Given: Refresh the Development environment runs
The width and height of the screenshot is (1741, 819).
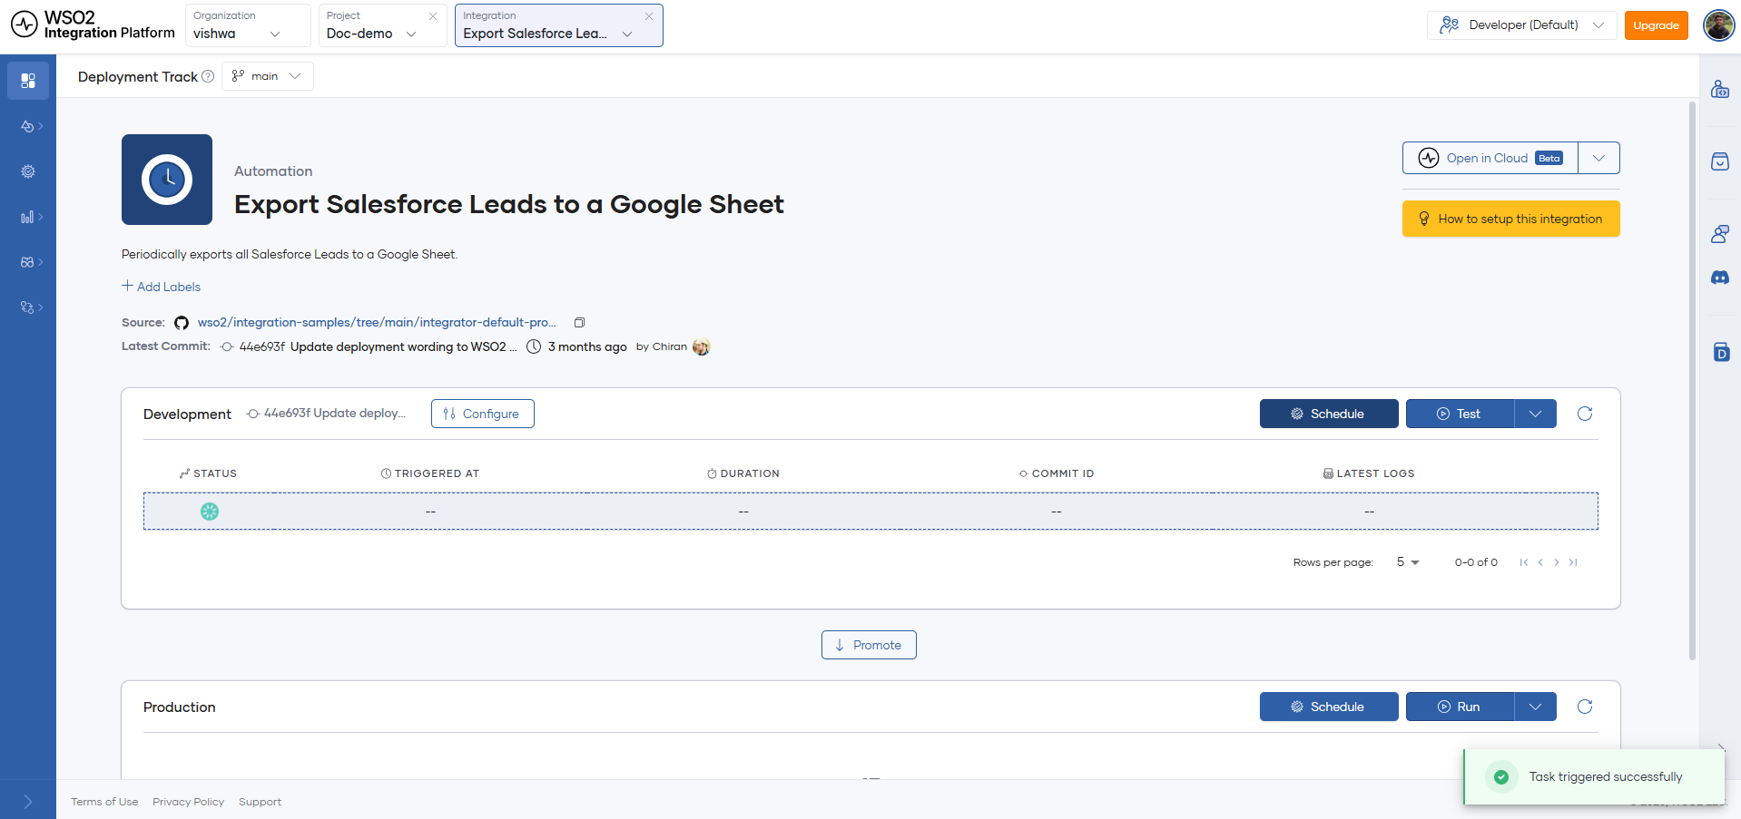Looking at the screenshot, I should click(1585, 414).
